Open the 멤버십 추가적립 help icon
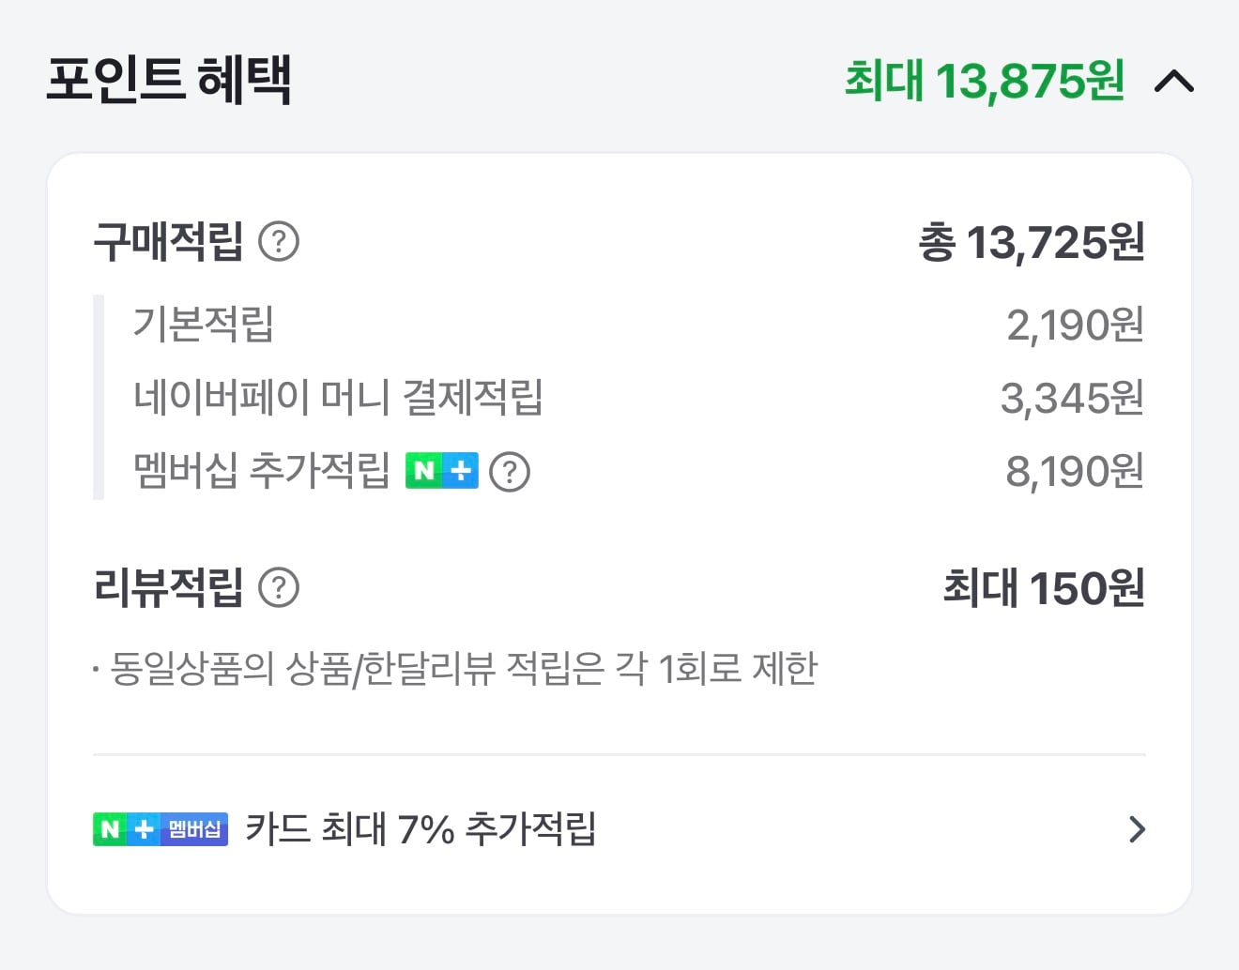 pyautogui.click(x=511, y=471)
